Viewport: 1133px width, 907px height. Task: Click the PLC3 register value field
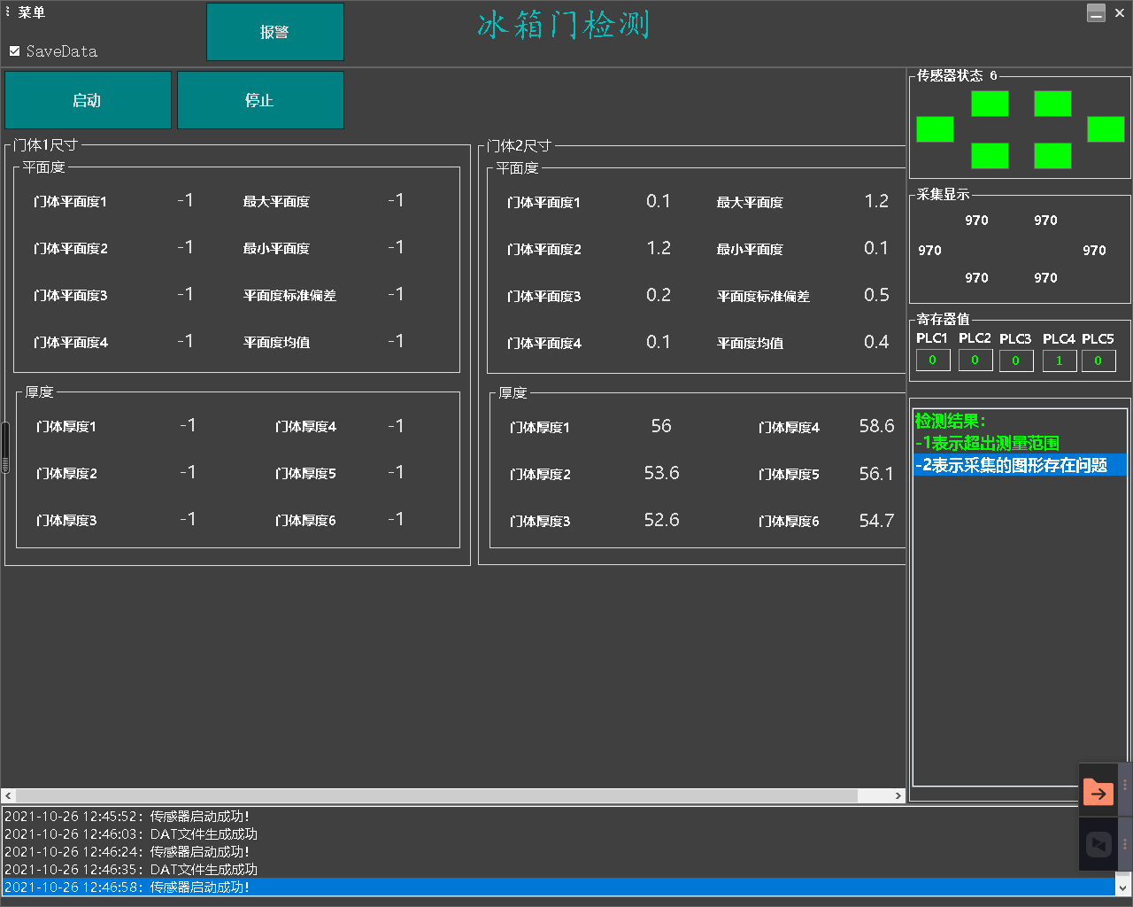[x=1016, y=360]
